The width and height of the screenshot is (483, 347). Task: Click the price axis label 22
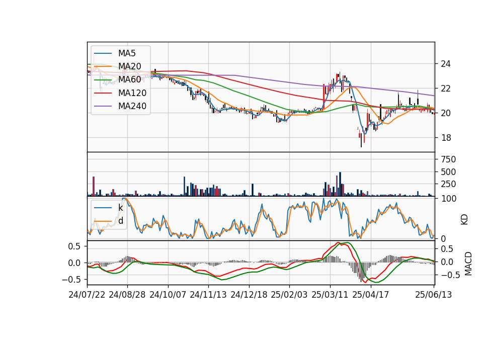[x=446, y=89]
